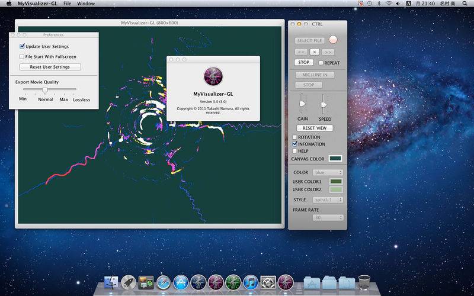Click the round pink record button in CTRL
The height and width of the screenshot is (296, 474).
pos(333,40)
